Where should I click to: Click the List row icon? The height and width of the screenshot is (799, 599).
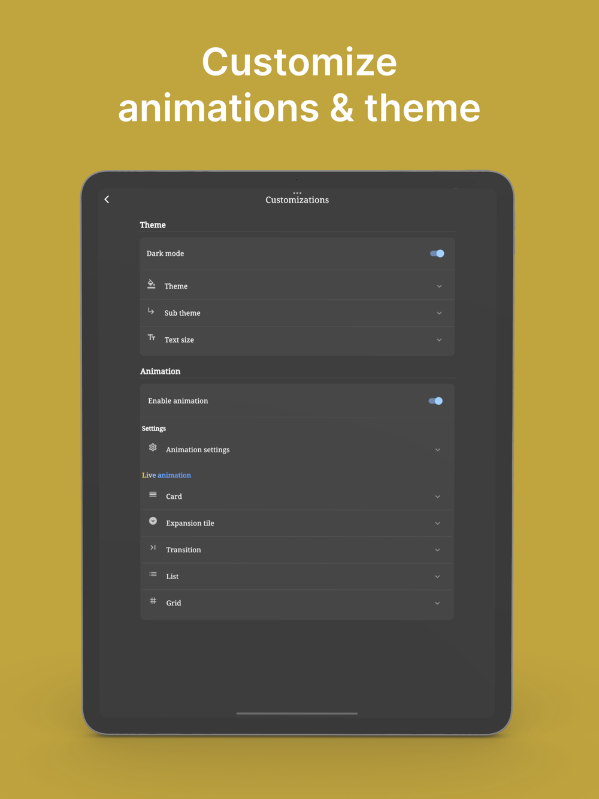(x=153, y=574)
